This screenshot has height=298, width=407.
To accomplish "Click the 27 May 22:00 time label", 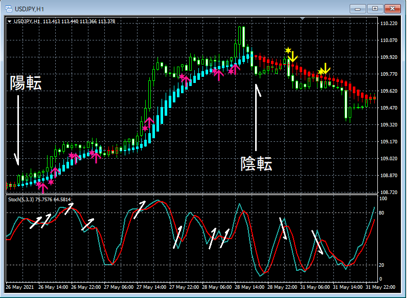I will pos(184,287).
